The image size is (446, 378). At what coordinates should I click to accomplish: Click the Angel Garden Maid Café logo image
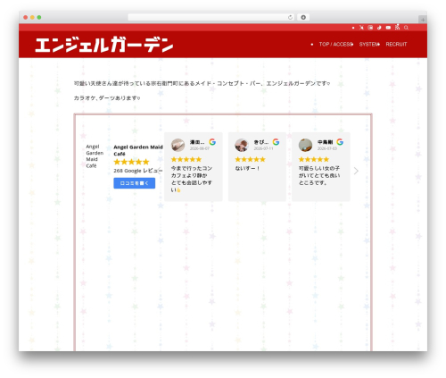click(x=95, y=156)
